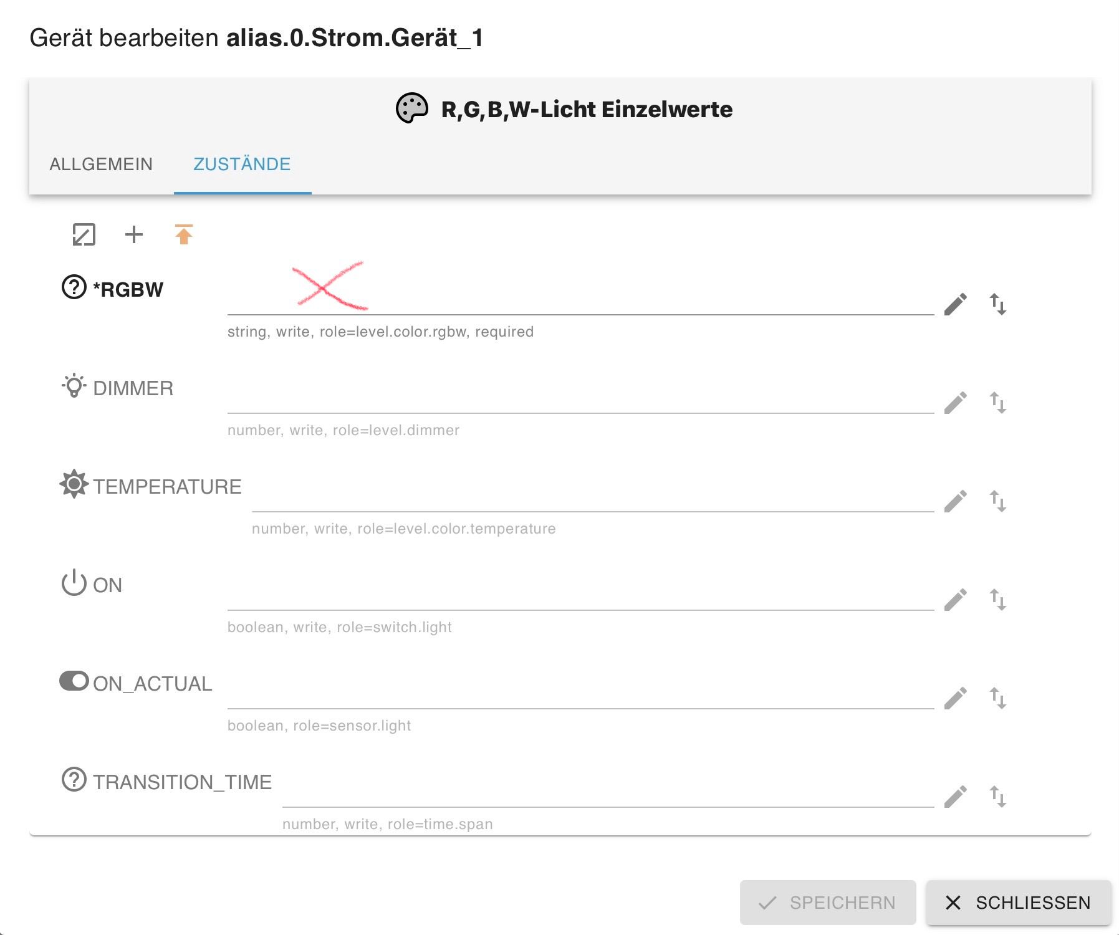Click the pencil edit icon for DIMMER
1119x935 pixels.
coord(955,403)
